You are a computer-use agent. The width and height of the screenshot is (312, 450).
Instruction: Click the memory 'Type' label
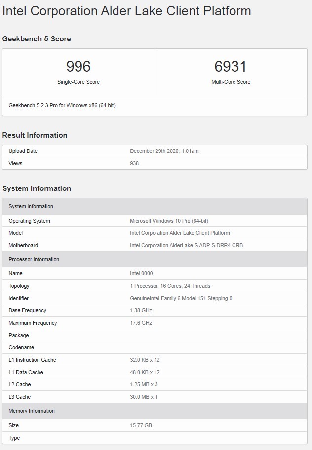point(14,438)
